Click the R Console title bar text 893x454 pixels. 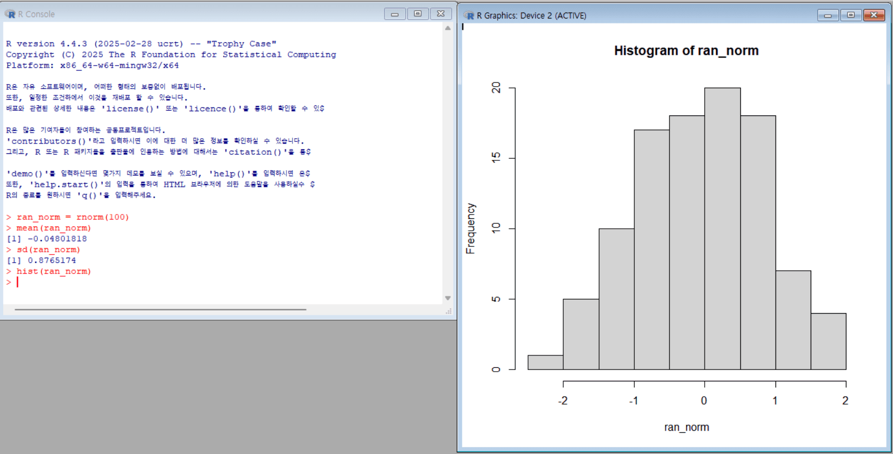point(36,14)
